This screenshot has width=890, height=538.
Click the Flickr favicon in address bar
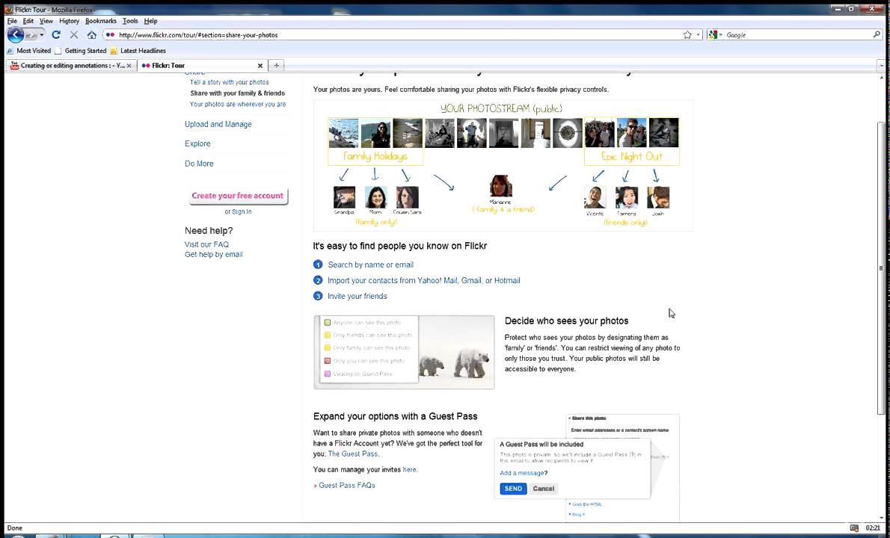coord(111,34)
